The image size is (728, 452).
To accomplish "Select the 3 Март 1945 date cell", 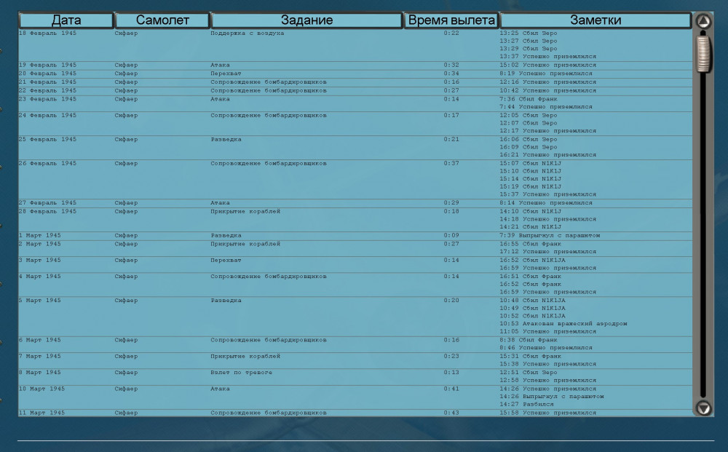I will (39, 261).
